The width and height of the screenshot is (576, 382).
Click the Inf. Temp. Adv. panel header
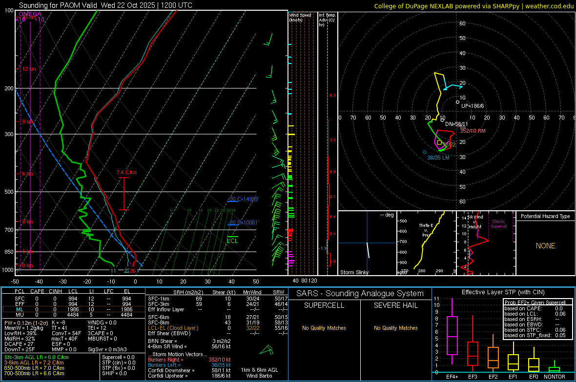tap(327, 20)
